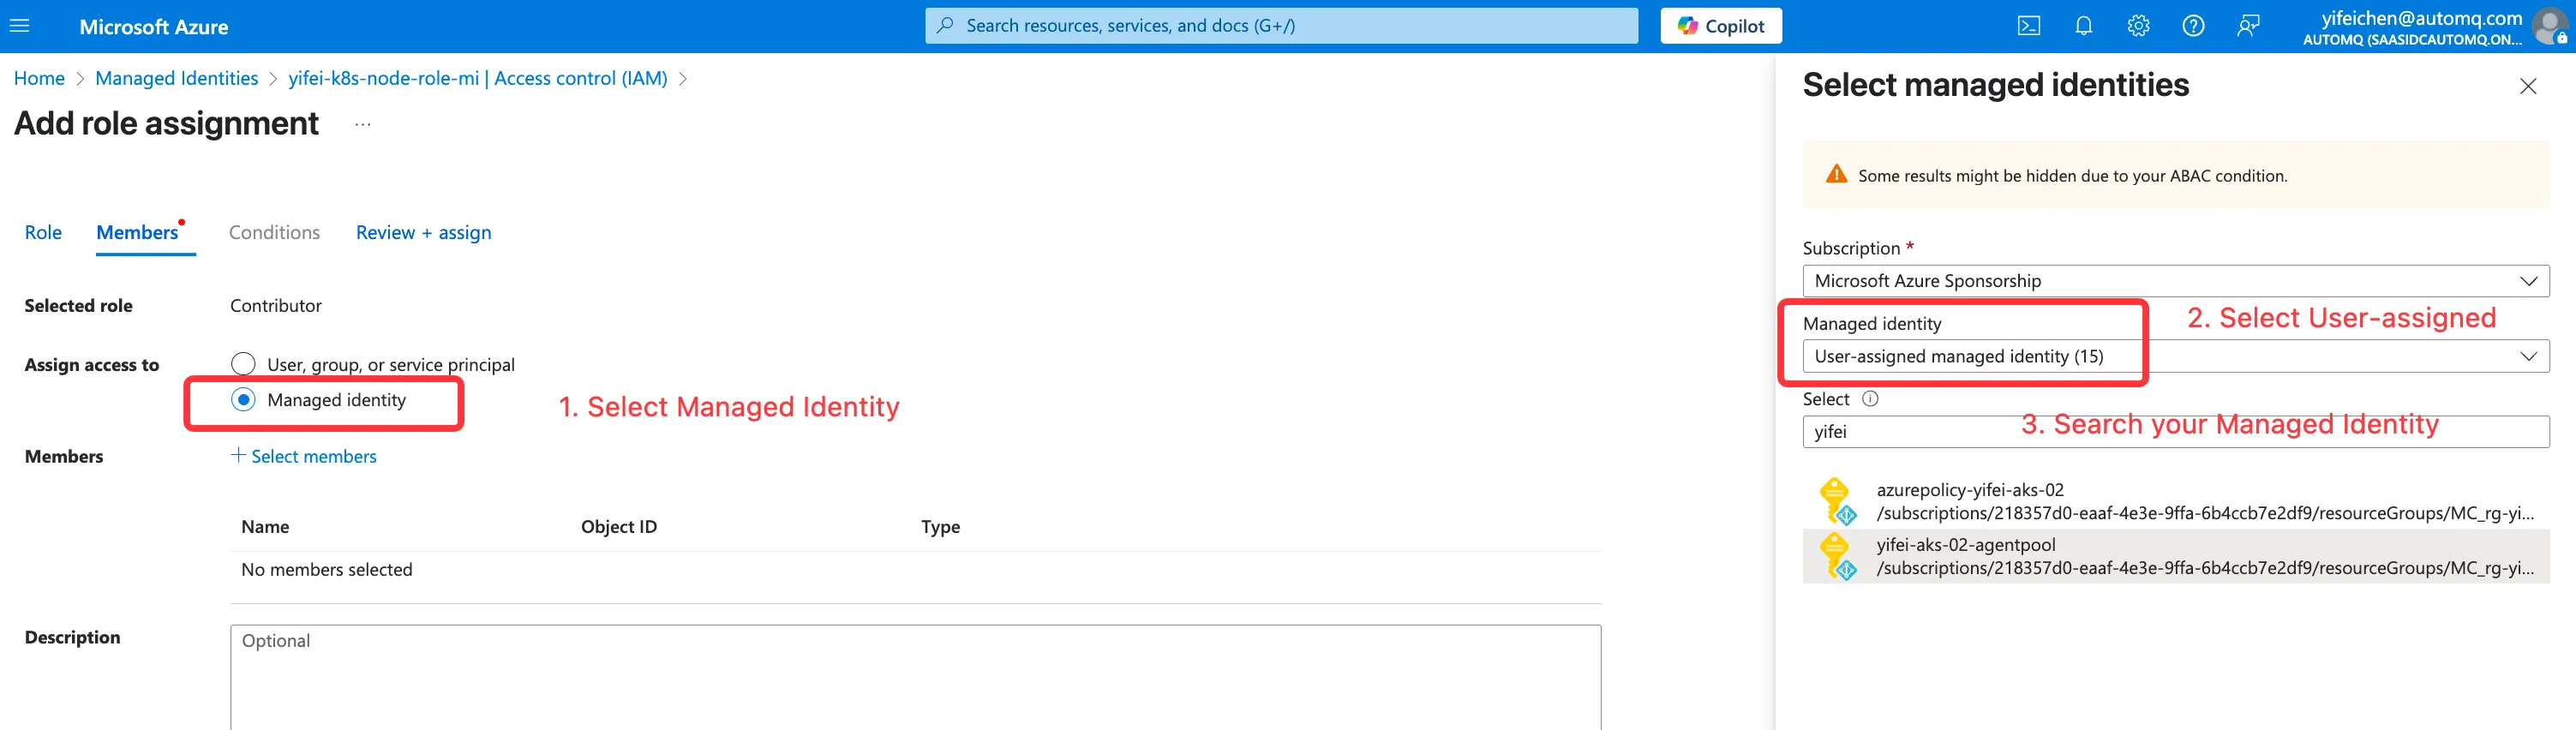Choose azurepolicy-yifei-aks-02 identity
Viewport: 2576px width, 730px height.
(2175, 501)
